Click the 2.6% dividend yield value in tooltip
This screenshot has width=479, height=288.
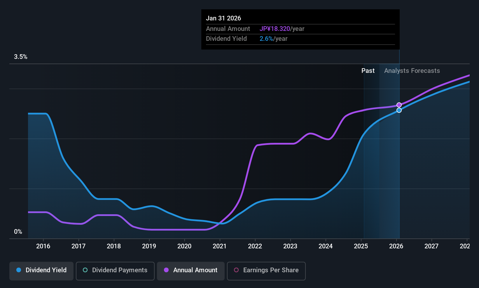266,39
